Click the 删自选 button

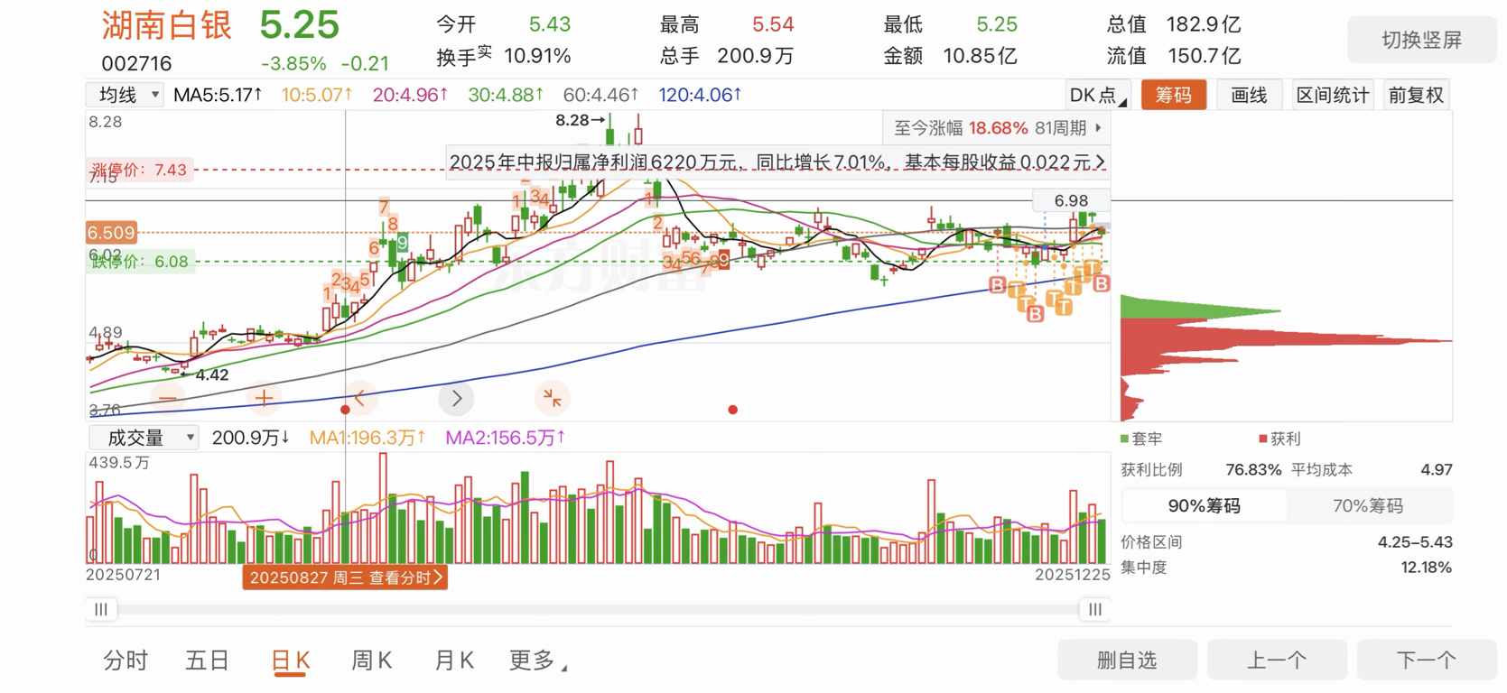[x=1127, y=661]
